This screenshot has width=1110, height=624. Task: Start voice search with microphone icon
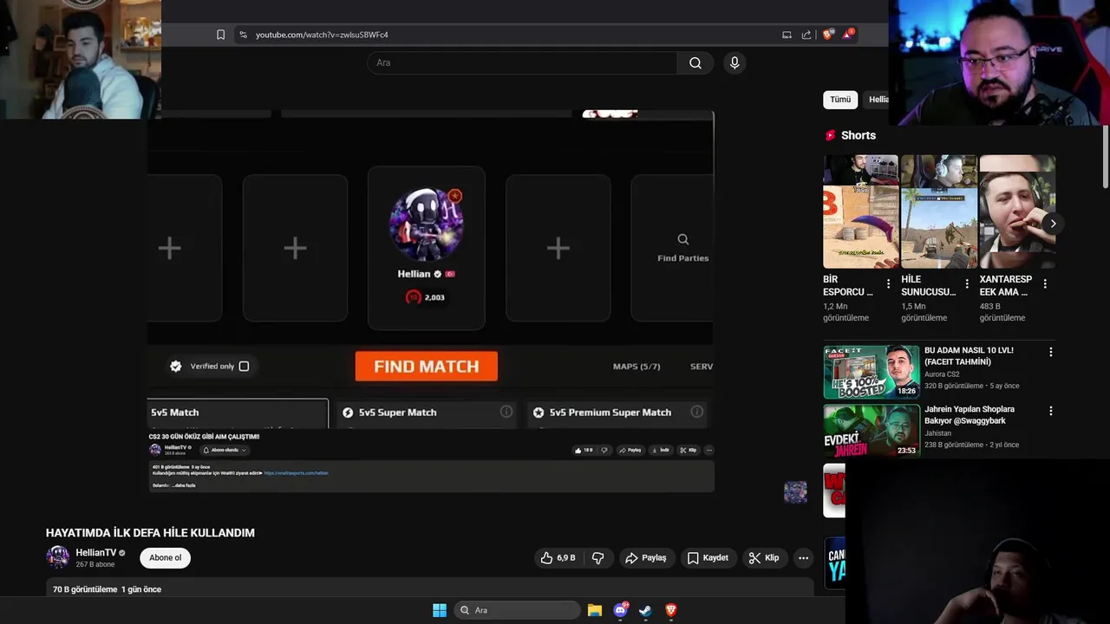tap(735, 62)
